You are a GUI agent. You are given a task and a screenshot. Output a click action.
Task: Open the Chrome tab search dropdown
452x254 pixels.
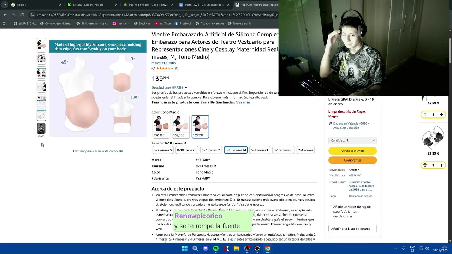[x=5, y=5]
